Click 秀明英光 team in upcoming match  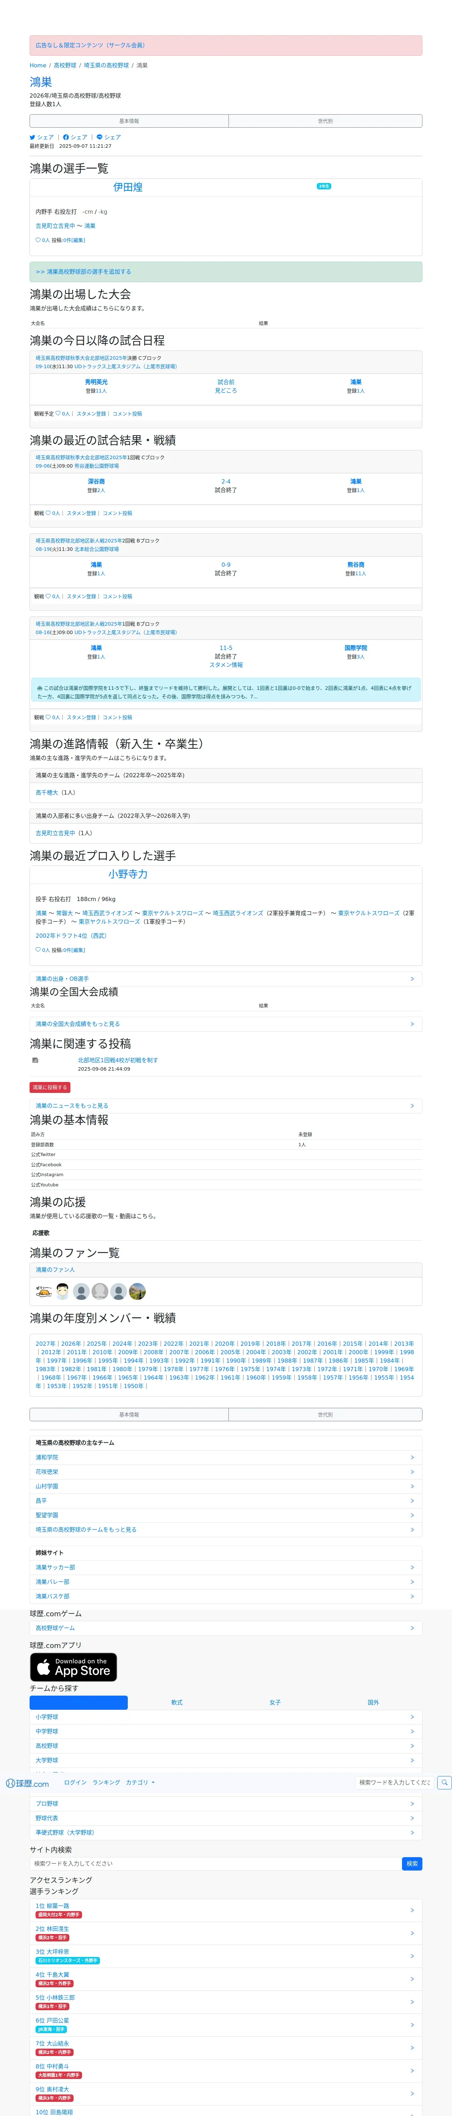click(x=96, y=382)
